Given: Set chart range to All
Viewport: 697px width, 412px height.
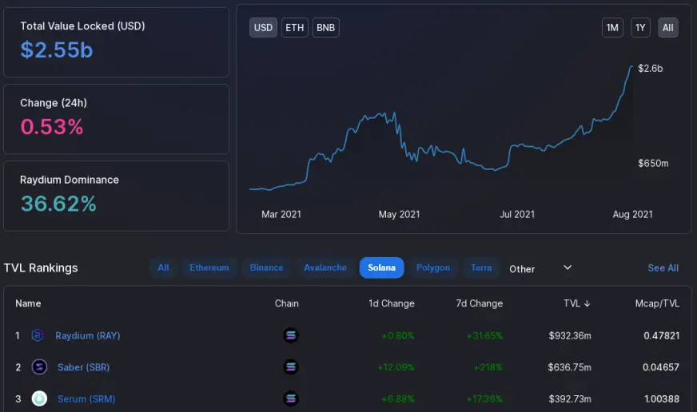Looking at the screenshot, I should (x=667, y=27).
